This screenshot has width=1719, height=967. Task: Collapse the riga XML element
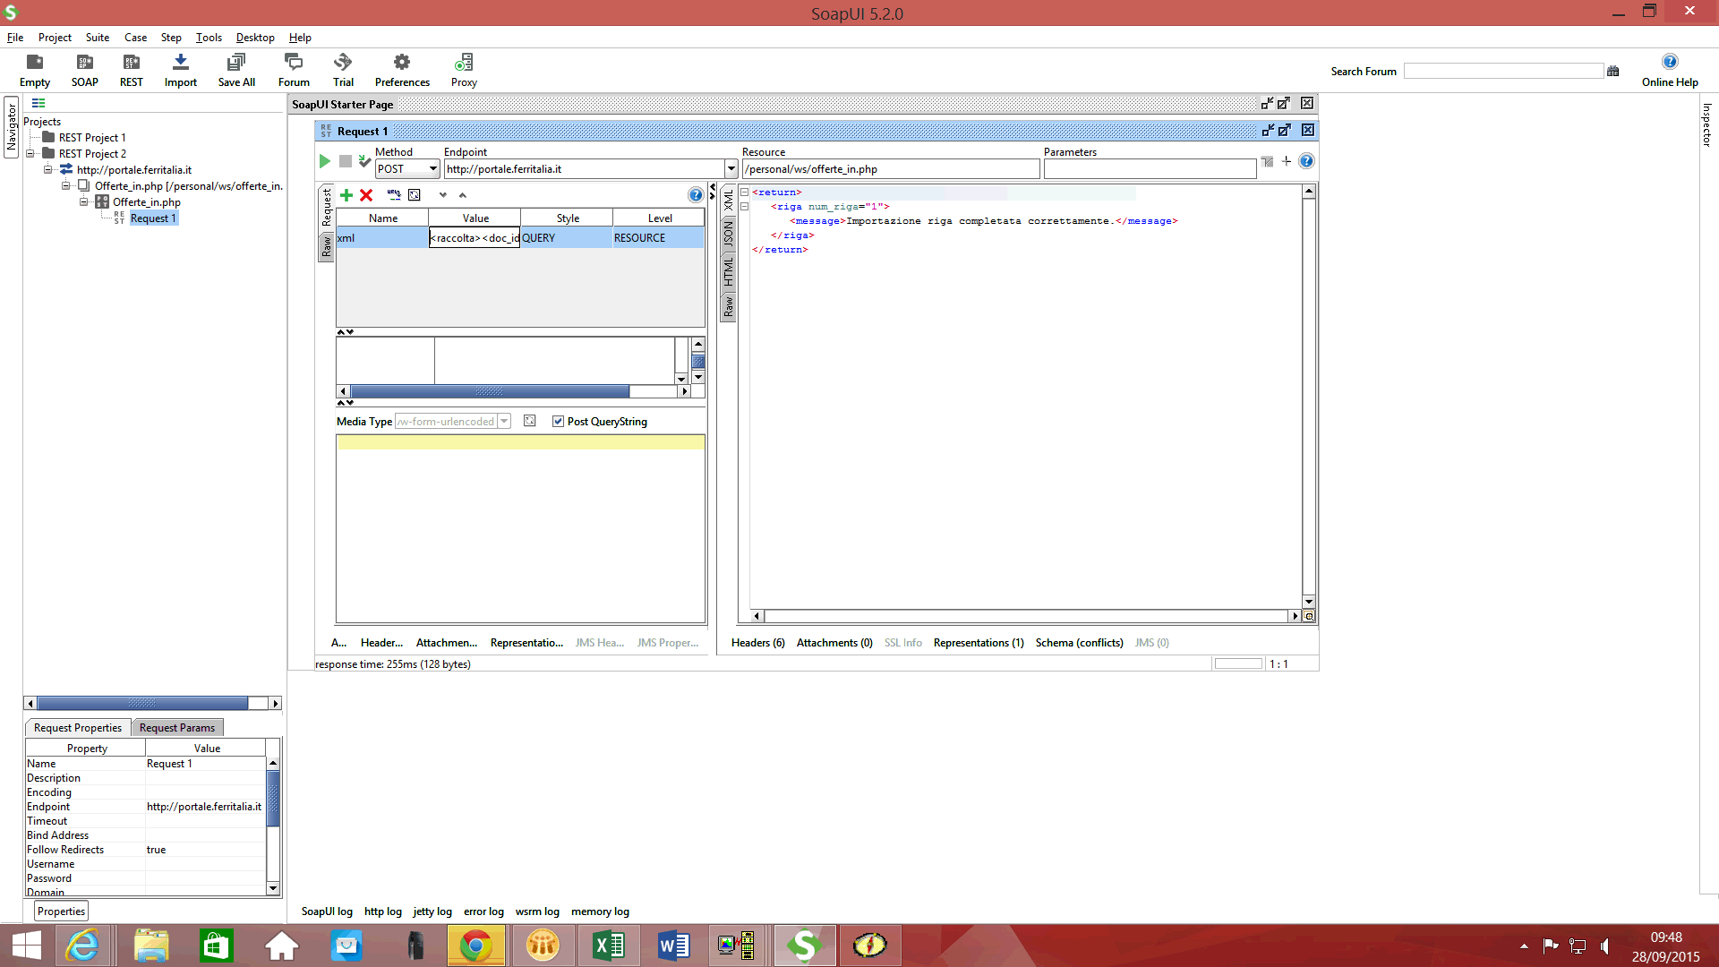click(x=744, y=207)
